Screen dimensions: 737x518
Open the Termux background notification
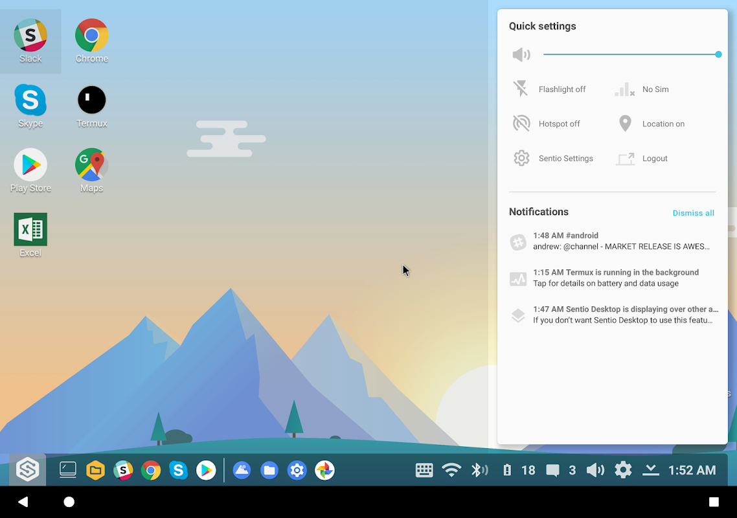pos(612,277)
